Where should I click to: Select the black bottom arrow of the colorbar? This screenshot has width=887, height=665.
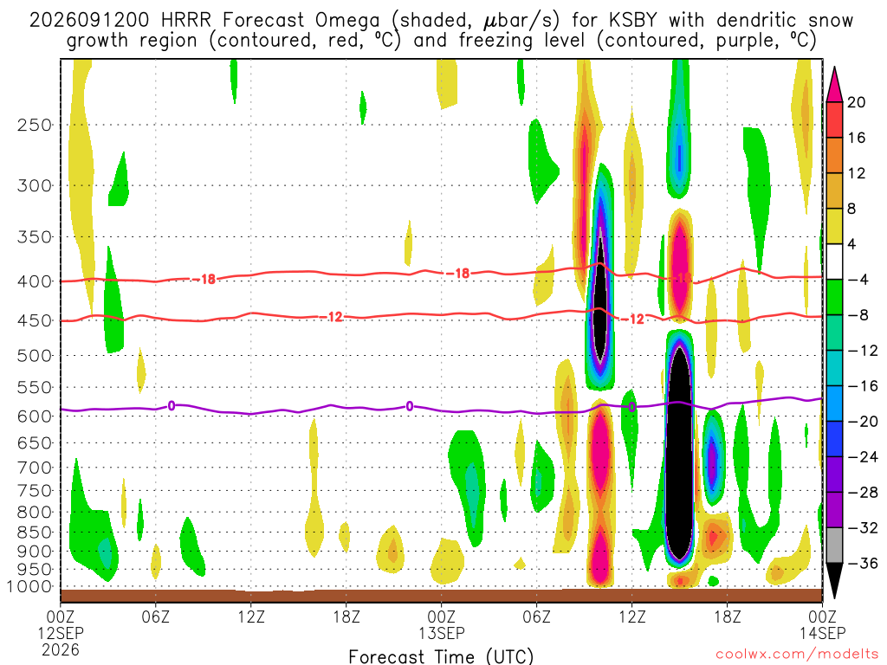pyautogui.click(x=834, y=580)
